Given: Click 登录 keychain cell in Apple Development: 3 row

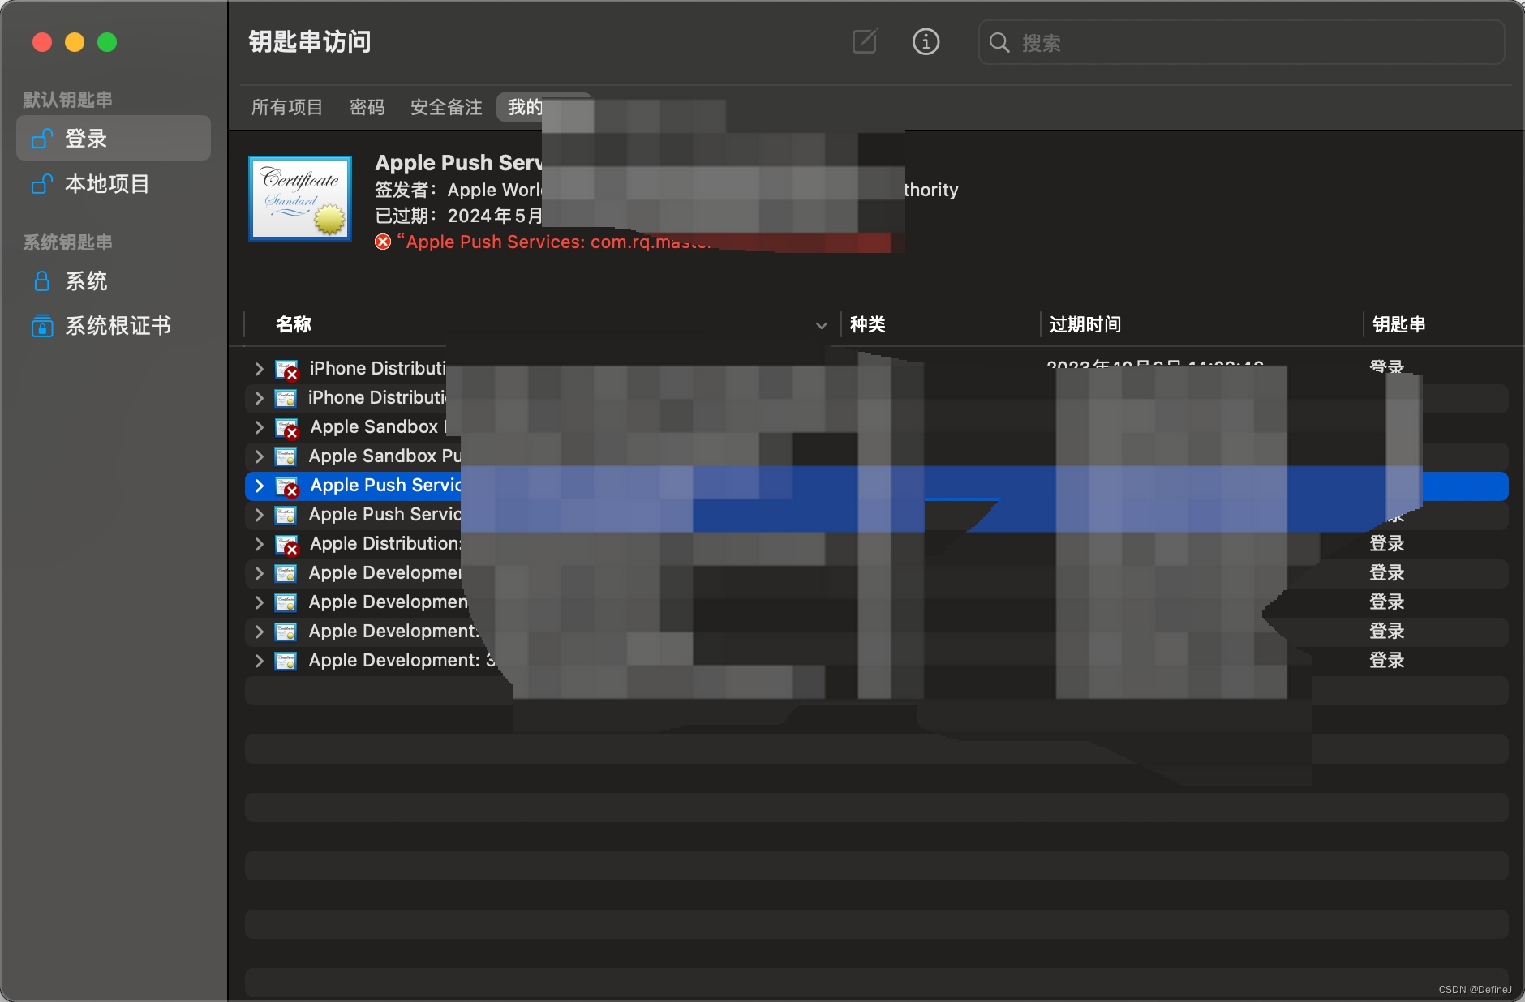Looking at the screenshot, I should 1387,661.
